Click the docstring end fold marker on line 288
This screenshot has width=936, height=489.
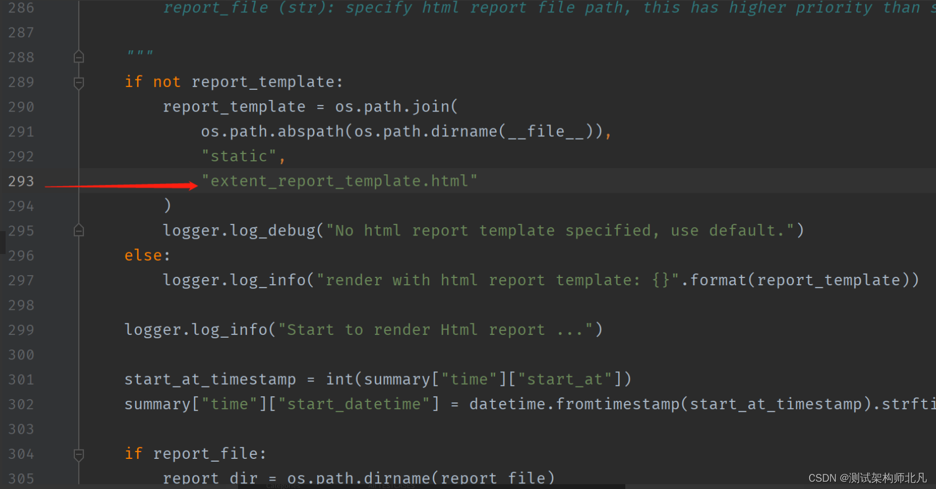pyautogui.click(x=79, y=57)
